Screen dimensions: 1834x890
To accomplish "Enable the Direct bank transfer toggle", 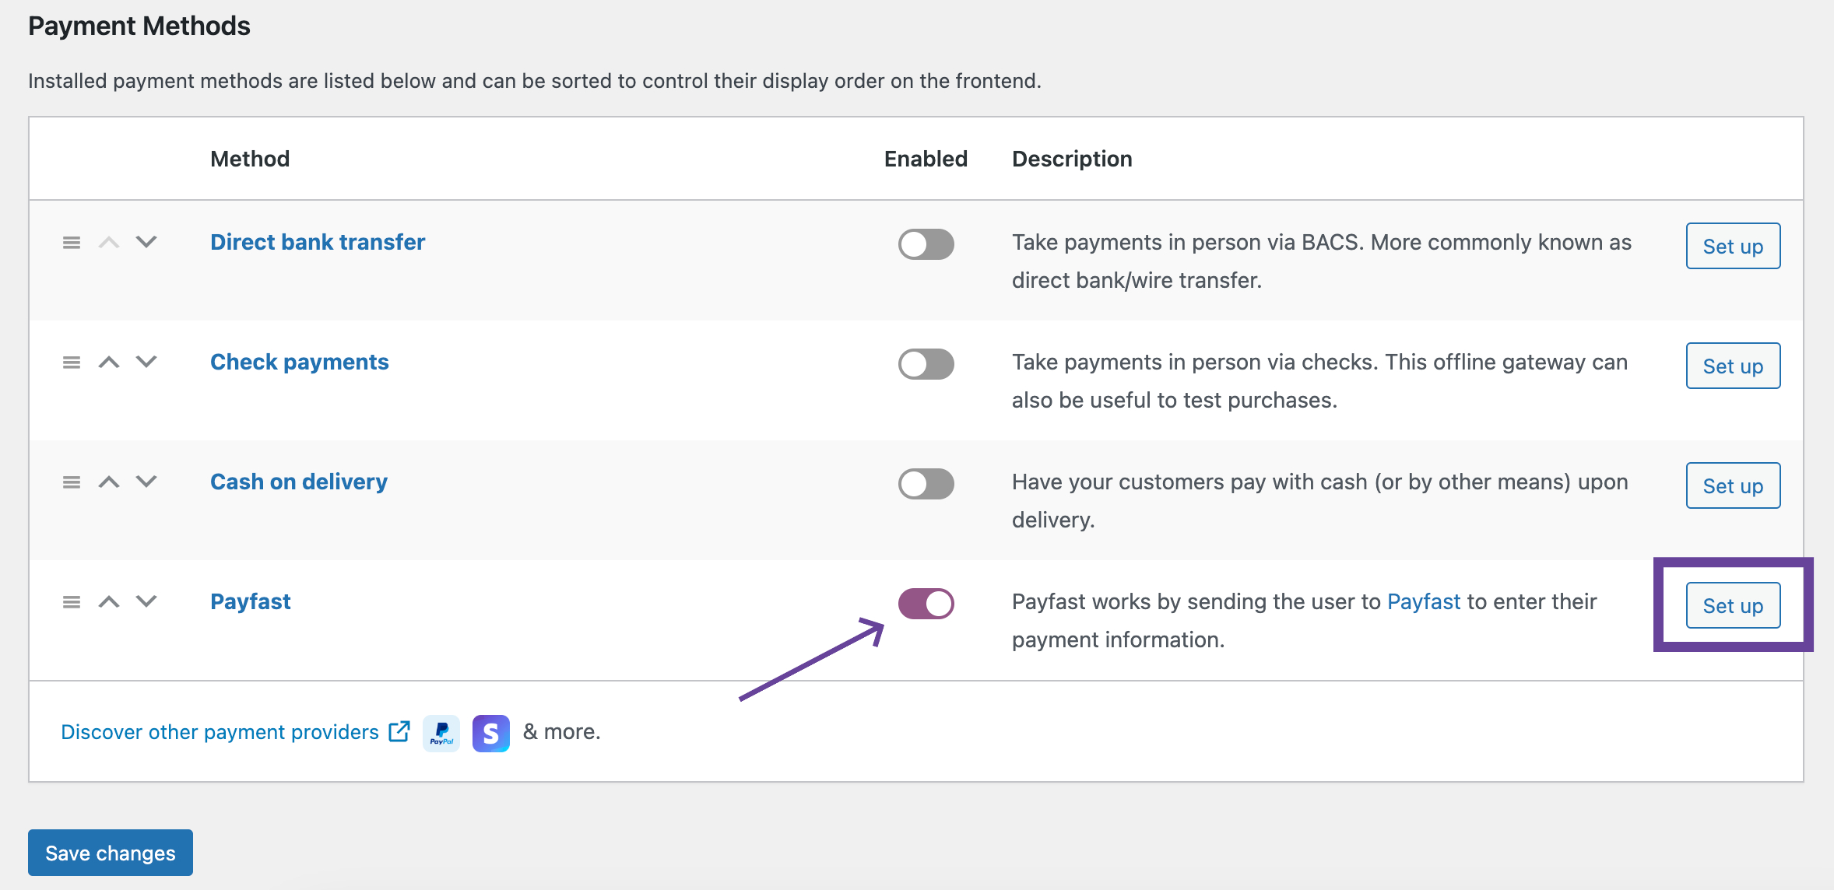I will click(926, 244).
